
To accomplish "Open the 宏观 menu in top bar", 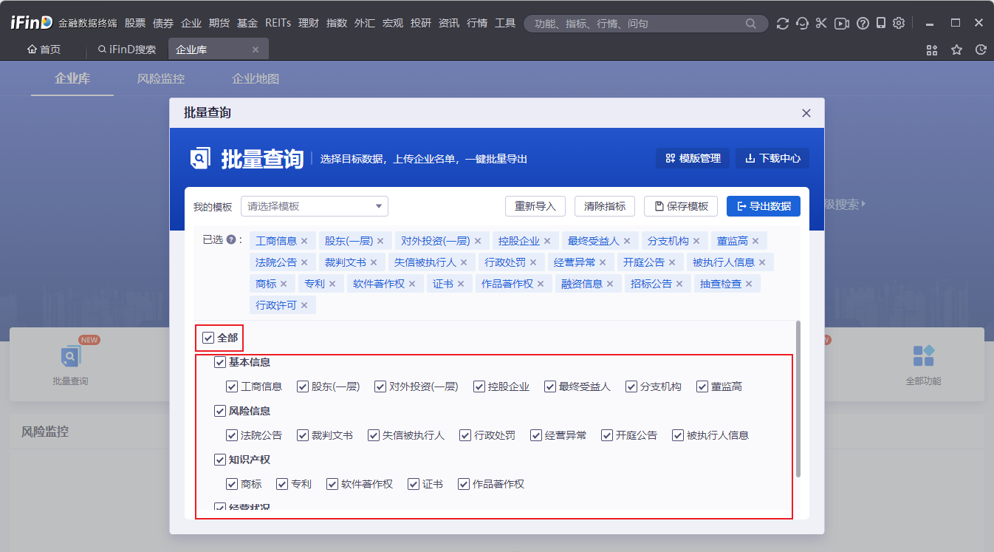I will pos(393,24).
